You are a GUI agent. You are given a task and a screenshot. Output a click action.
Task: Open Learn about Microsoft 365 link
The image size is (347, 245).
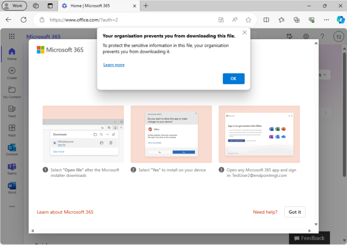[x=65, y=212]
